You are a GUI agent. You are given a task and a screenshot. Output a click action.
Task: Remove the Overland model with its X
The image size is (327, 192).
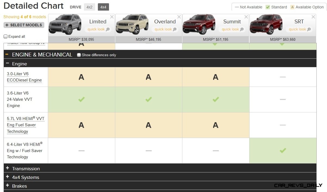179,17
